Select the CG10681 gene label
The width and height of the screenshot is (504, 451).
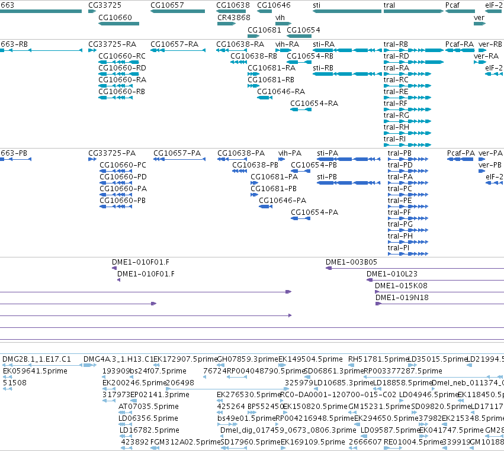[x=264, y=30]
